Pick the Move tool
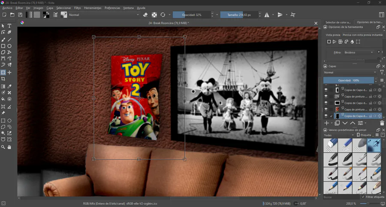The image size is (386, 207). click(9, 73)
